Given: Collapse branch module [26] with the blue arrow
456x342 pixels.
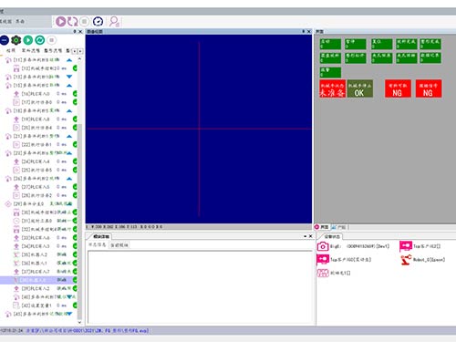Looking at the screenshot, I should [69, 179].
